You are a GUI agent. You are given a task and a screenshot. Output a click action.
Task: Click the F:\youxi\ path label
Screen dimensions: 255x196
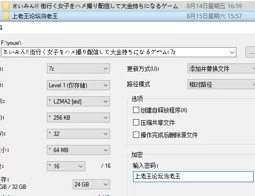pyautogui.click(x=11, y=43)
